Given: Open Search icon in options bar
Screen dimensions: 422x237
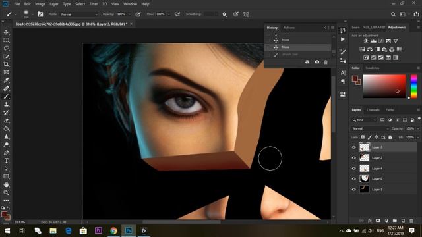Looking at the screenshot, I should click(x=393, y=14).
